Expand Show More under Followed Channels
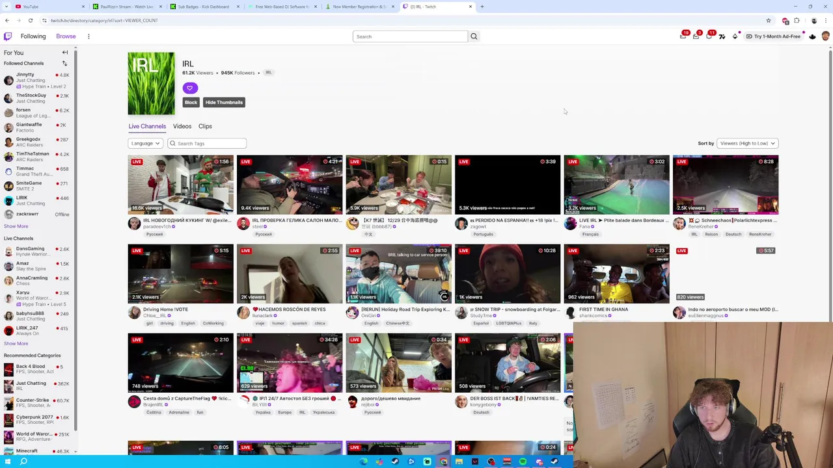Screen dimensions: 833x468 pyautogui.click(x=16, y=226)
